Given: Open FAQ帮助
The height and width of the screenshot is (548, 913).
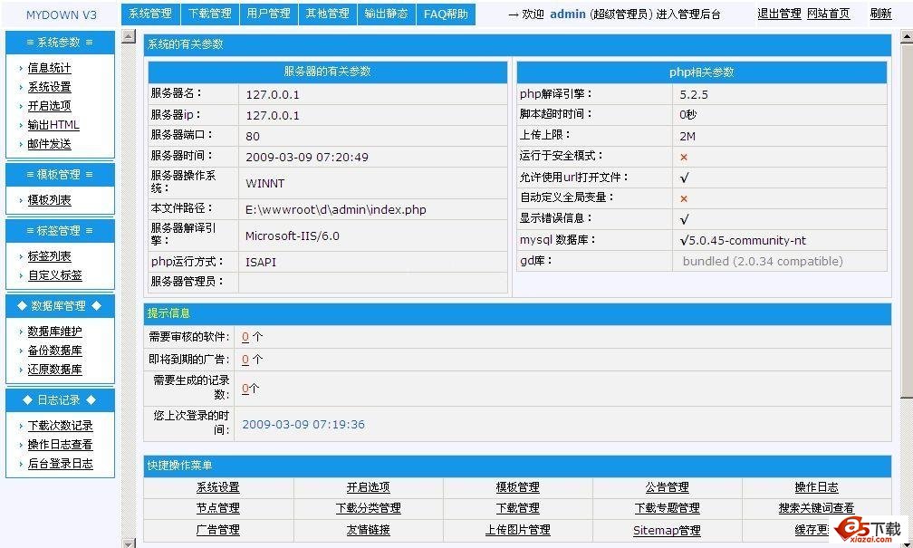Looking at the screenshot, I should click(x=445, y=14).
